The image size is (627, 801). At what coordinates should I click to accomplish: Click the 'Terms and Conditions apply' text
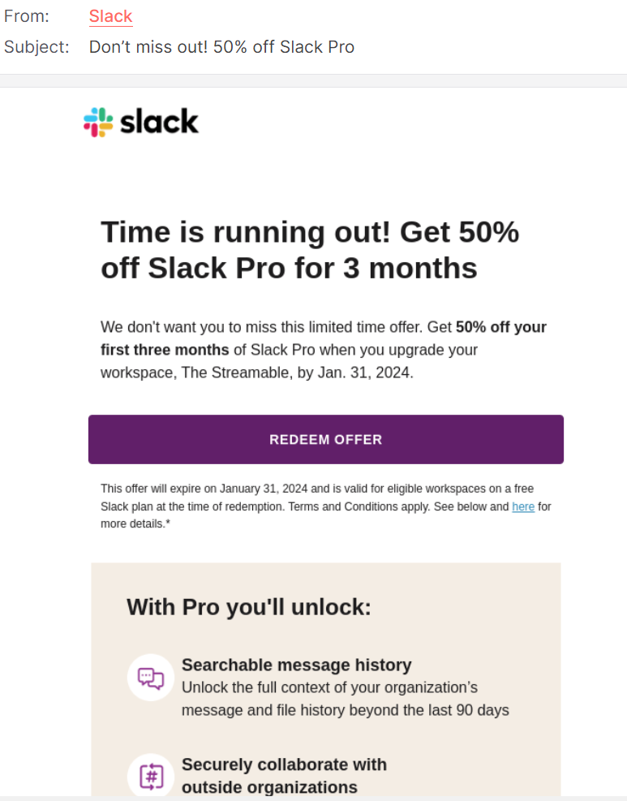[x=360, y=506]
